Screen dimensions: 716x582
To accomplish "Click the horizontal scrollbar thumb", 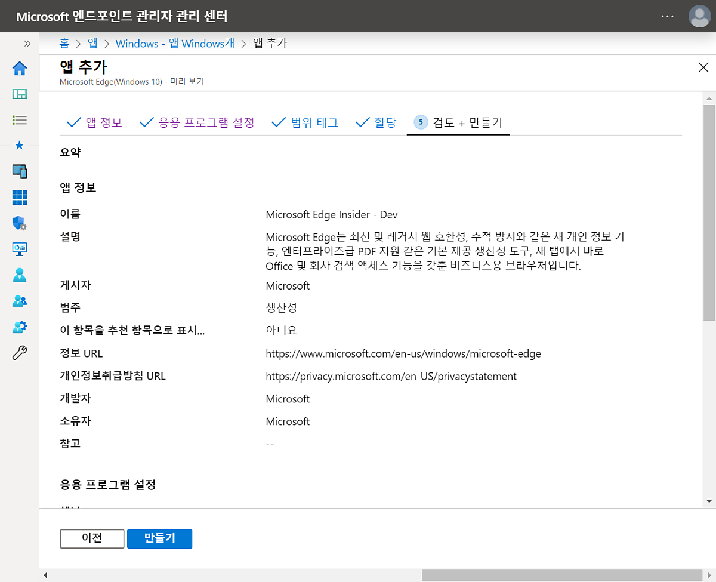I will click(x=563, y=575).
